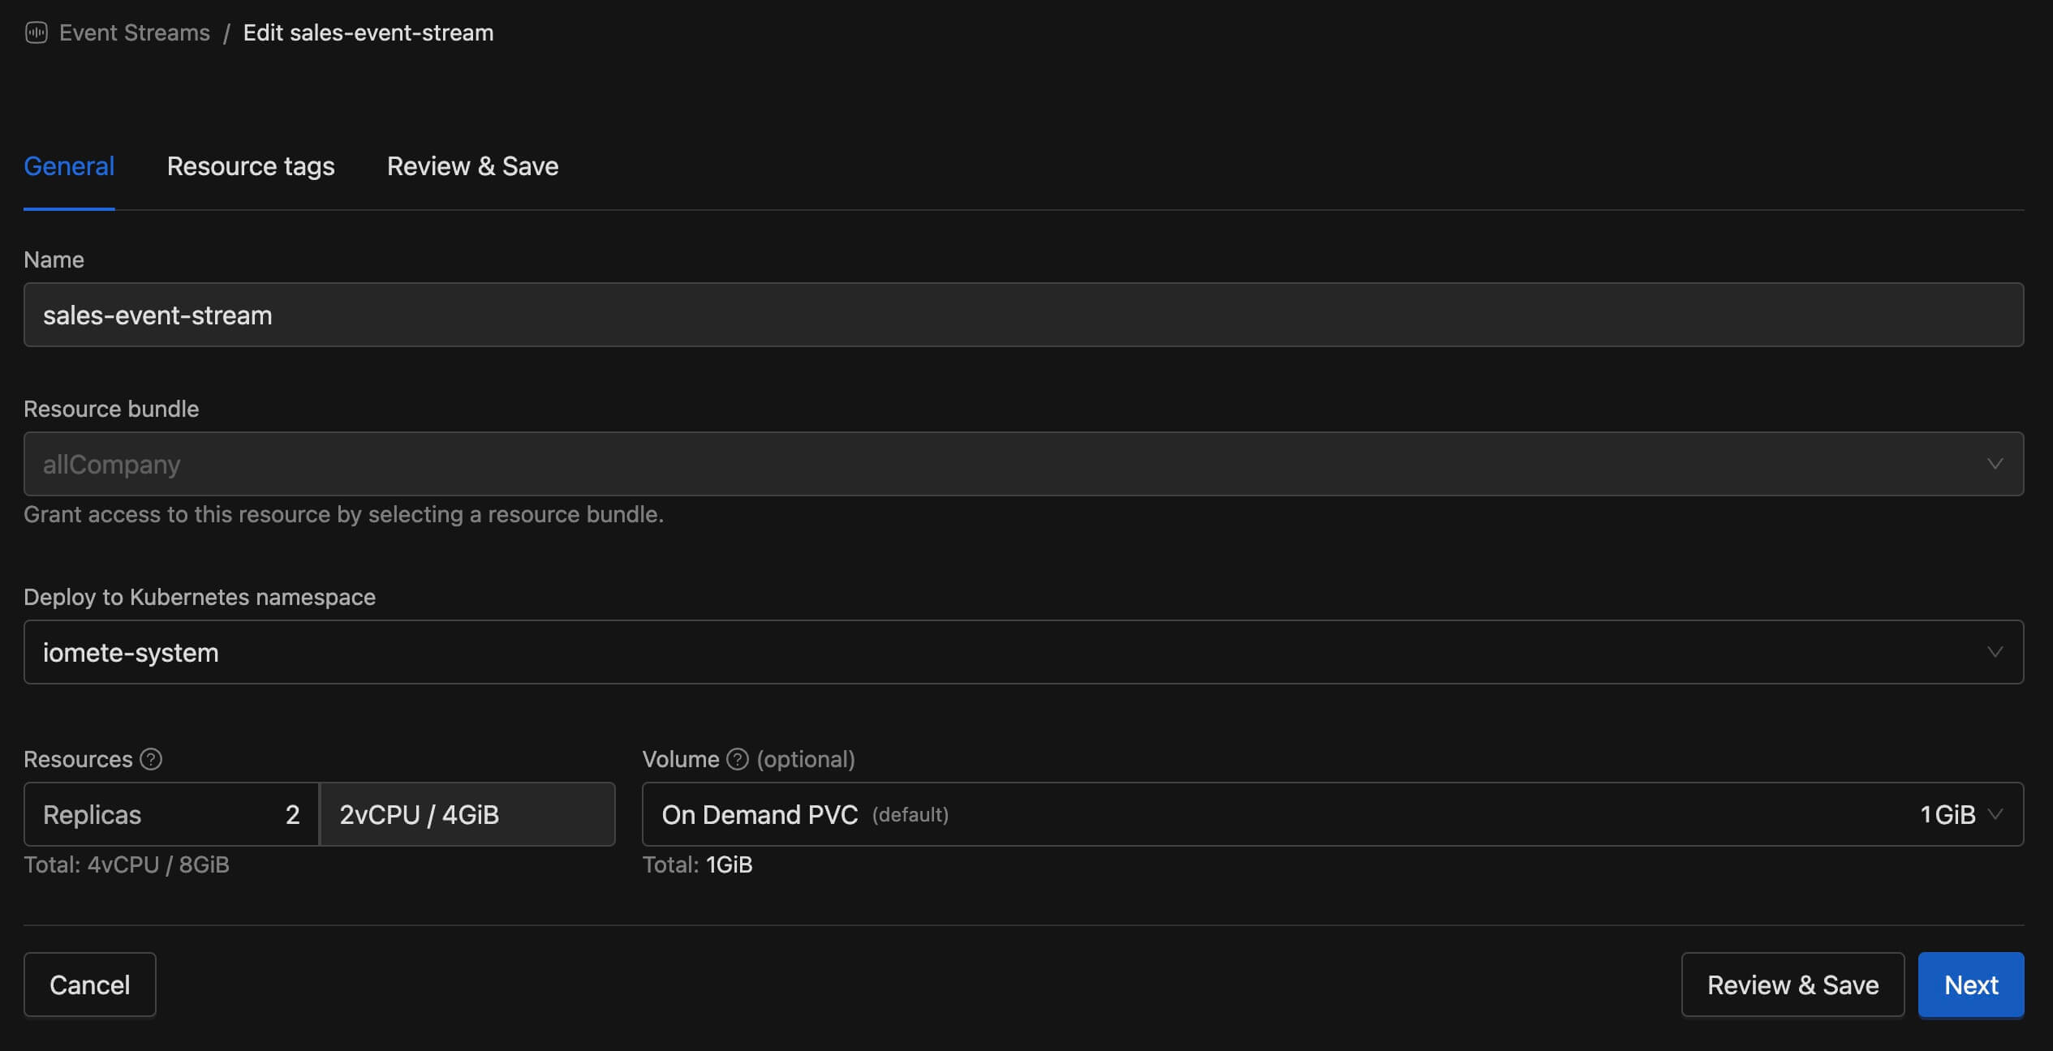Click the Event Streams waveform icon in breadcrumb
Viewport: 2053px width, 1051px height.
pos(36,32)
